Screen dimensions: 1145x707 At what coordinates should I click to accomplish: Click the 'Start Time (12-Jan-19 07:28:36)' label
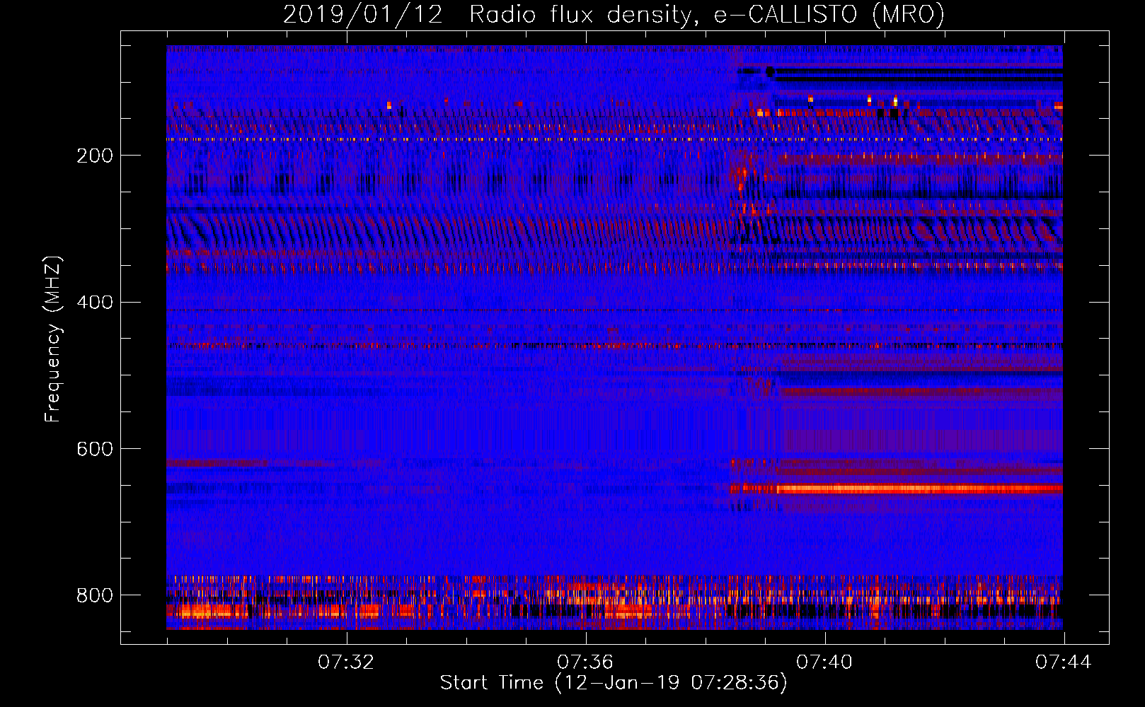coord(614,683)
